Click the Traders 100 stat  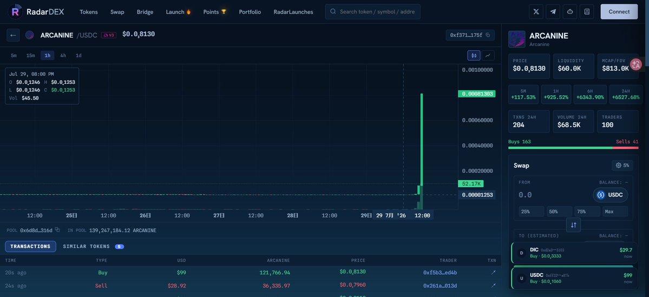pyautogui.click(x=618, y=121)
